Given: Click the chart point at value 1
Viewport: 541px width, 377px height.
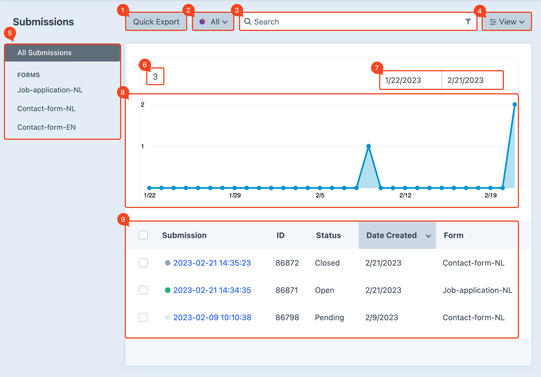Looking at the screenshot, I should click(369, 146).
